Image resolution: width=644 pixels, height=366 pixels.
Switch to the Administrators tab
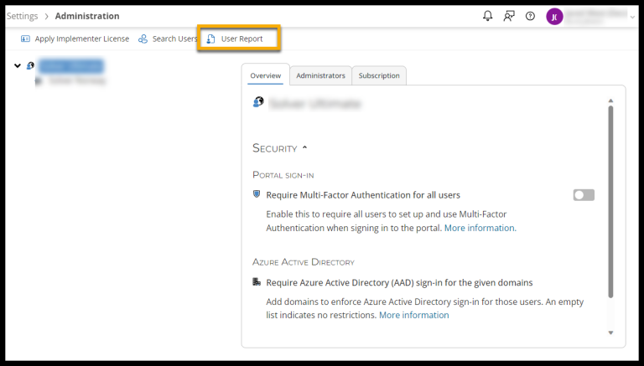(x=320, y=75)
